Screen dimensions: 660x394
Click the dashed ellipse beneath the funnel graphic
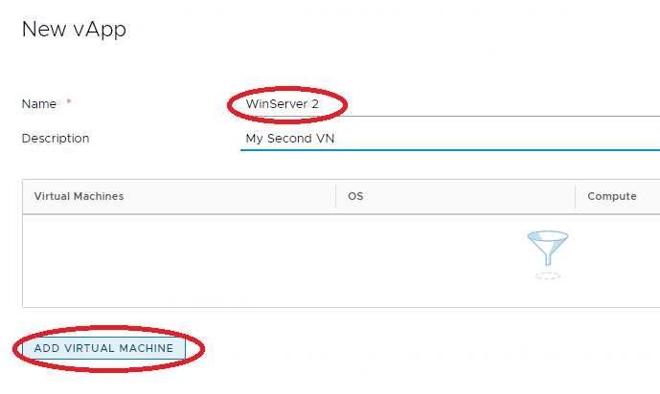pyautogui.click(x=548, y=276)
